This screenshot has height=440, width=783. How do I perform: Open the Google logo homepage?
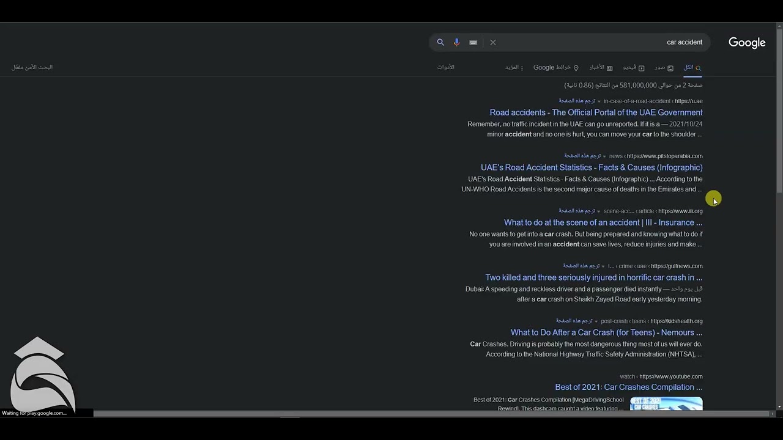coord(747,43)
